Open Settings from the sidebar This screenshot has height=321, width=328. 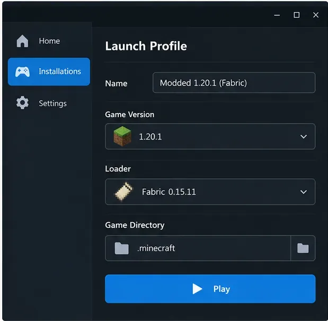[x=49, y=103]
